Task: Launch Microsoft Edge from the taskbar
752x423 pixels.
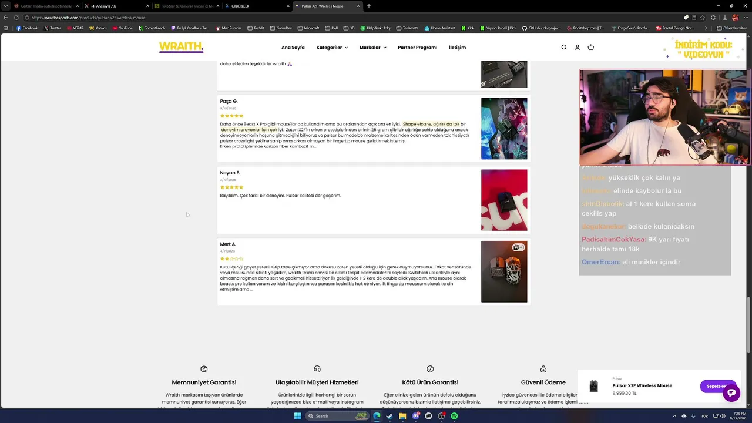Action: 377,416
